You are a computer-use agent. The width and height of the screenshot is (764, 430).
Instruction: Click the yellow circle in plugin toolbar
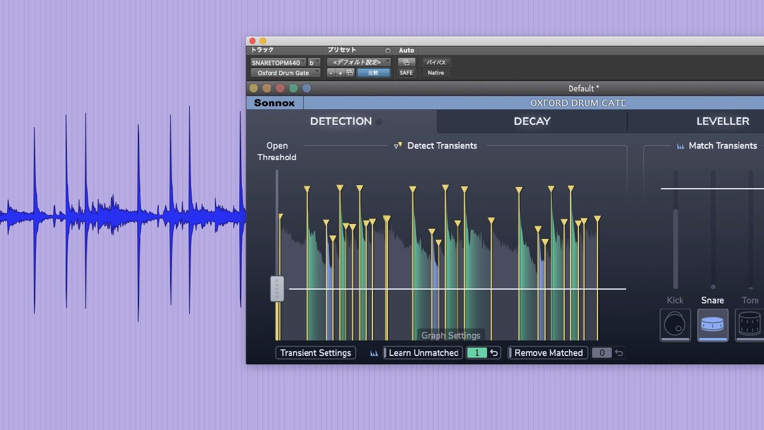254,88
